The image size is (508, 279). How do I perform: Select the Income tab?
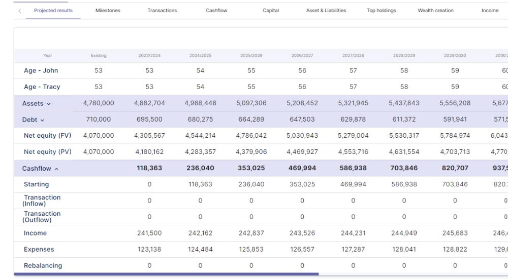490,11
